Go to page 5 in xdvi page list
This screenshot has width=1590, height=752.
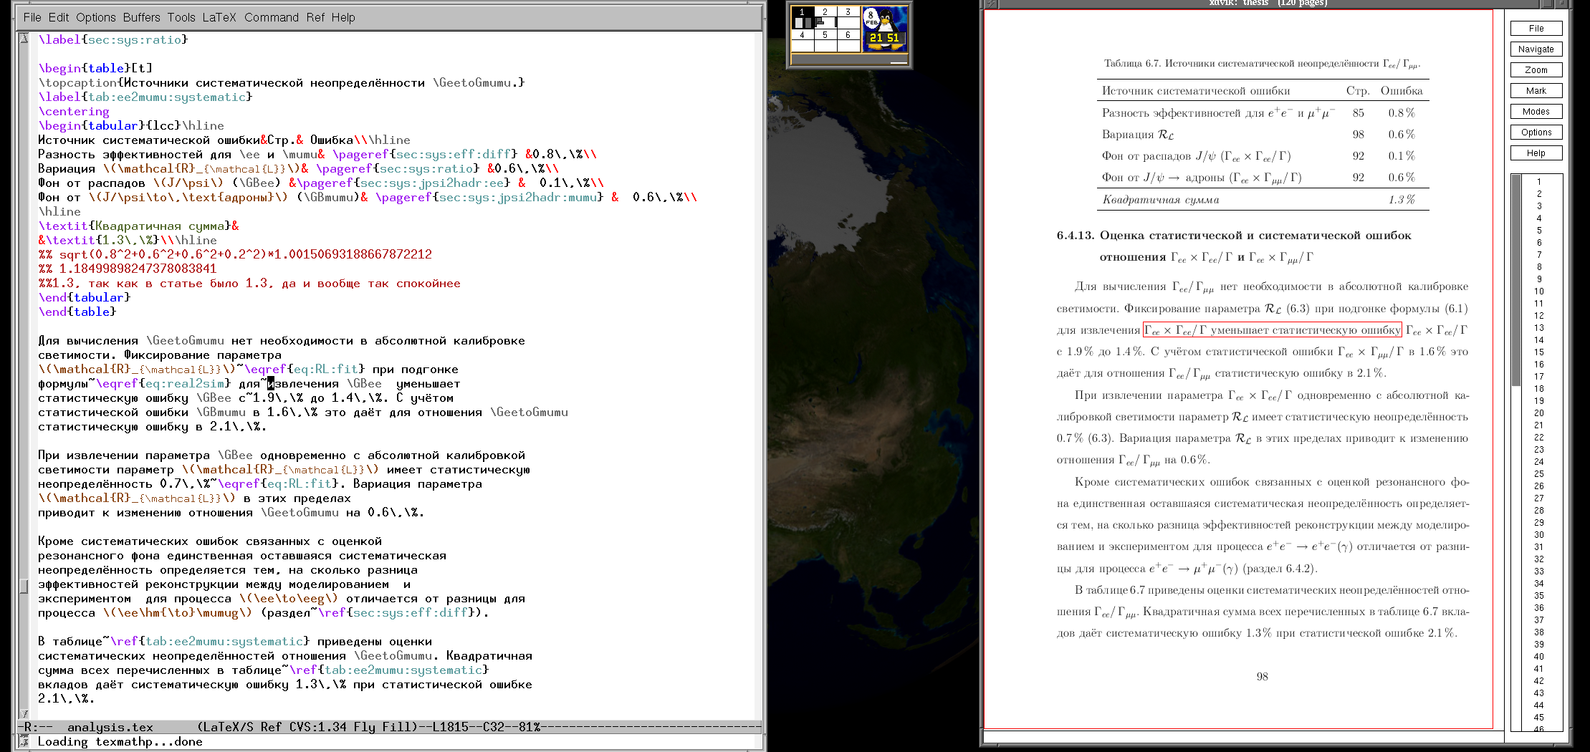tap(1538, 231)
